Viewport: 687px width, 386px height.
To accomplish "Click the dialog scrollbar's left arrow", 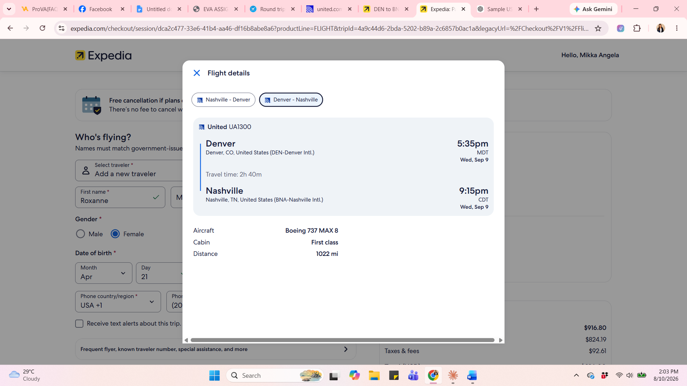I will (x=186, y=340).
